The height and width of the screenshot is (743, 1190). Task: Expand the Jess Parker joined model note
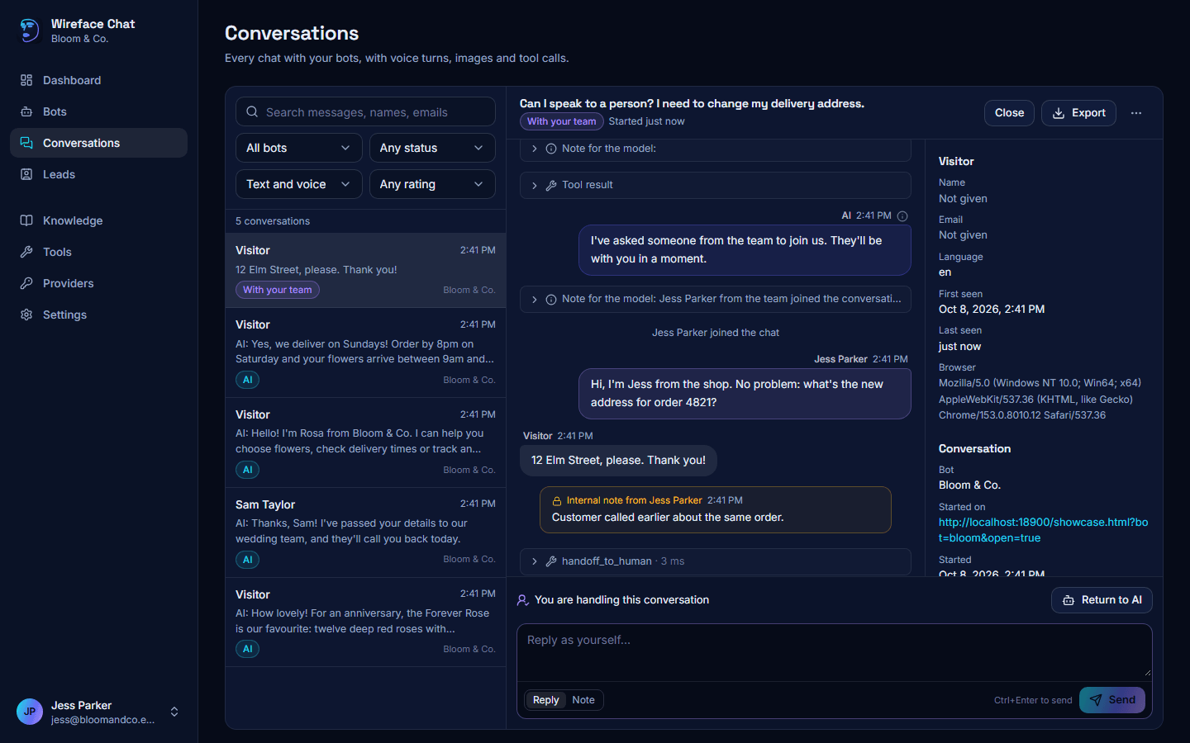click(716, 299)
